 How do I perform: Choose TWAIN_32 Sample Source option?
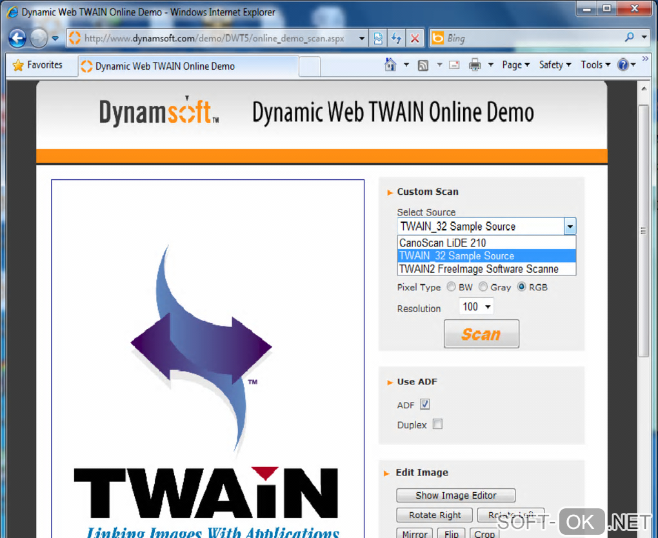click(486, 255)
